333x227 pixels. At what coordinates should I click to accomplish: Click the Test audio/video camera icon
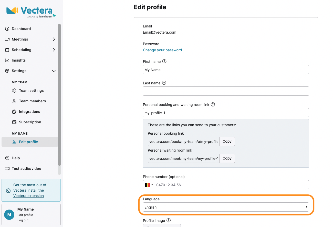click(7, 169)
